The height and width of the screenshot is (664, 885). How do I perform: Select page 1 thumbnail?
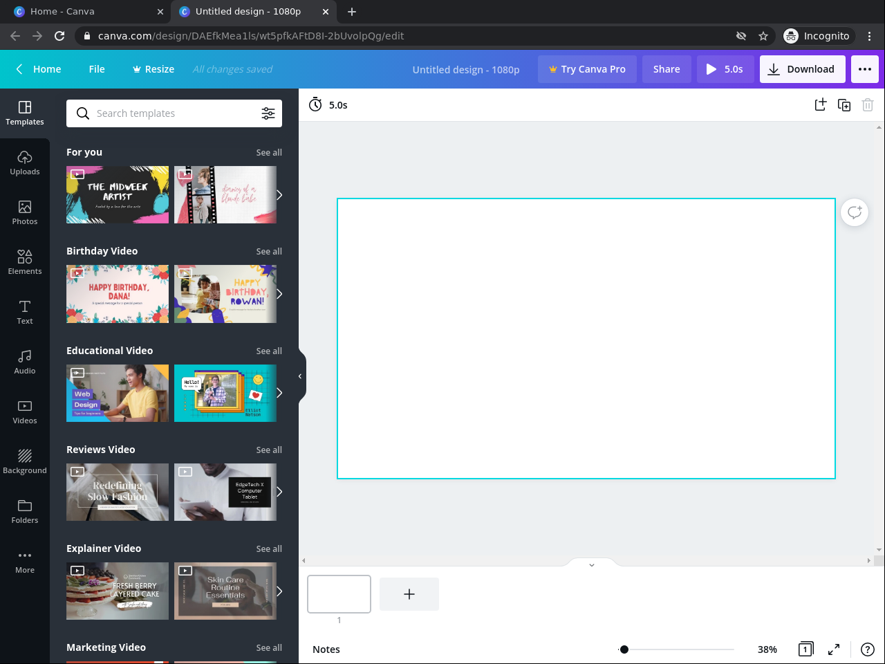tap(339, 594)
